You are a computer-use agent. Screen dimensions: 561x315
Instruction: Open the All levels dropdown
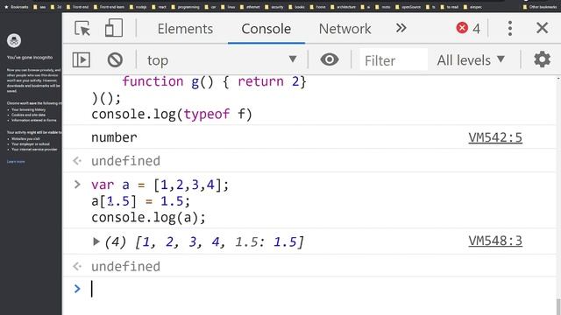click(471, 60)
